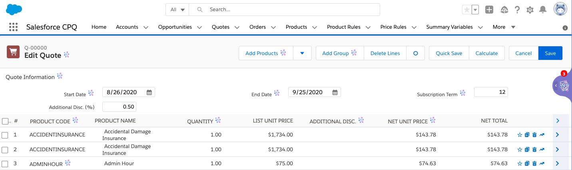Click the shopping cart quote icon
The width and height of the screenshot is (572, 170).
pyautogui.click(x=13, y=52)
